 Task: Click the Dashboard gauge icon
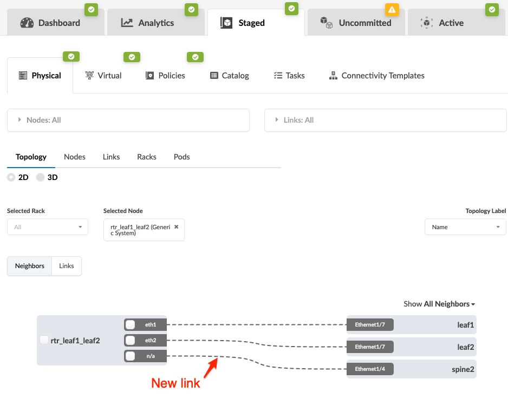click(x=27, y=23)
